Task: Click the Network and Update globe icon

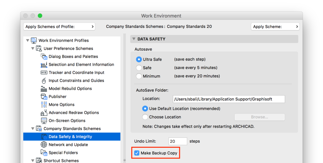Action: pos(44,145)
